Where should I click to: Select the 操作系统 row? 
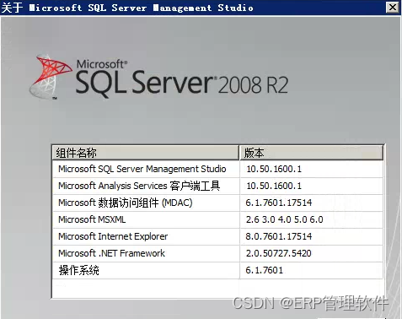coord(217,270)
